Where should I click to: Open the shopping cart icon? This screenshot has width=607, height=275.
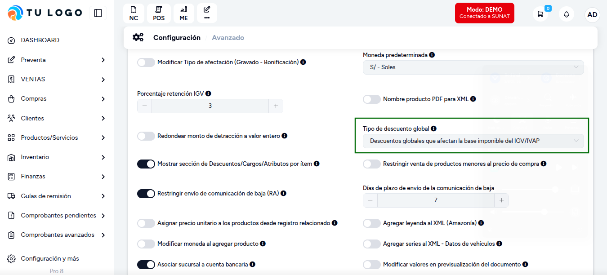[540, 14]
